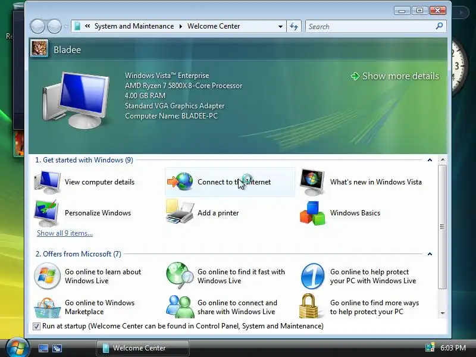The width and height of the screenshot is (476, 357).
Task: Click the taskbar clock showing 6:03 PM
Action: [x=453, y=348]
